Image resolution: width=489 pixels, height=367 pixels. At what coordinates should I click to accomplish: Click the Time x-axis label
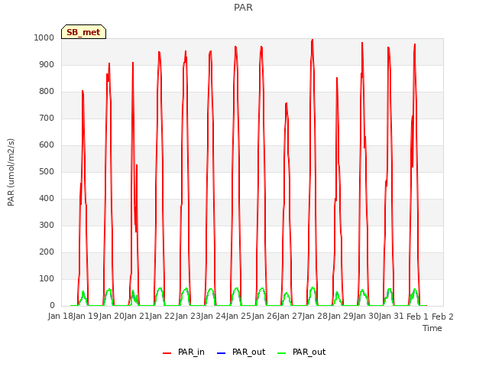click(x=432, y=328)
